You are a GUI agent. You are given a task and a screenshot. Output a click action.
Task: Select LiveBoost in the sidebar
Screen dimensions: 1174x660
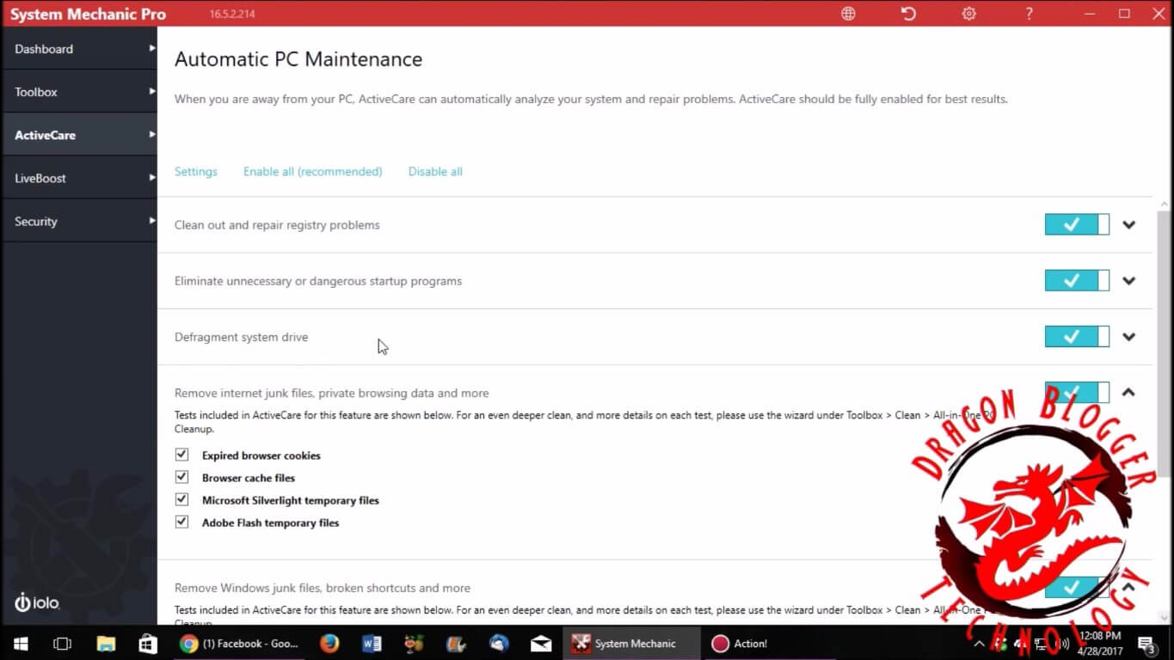(78, 178)
